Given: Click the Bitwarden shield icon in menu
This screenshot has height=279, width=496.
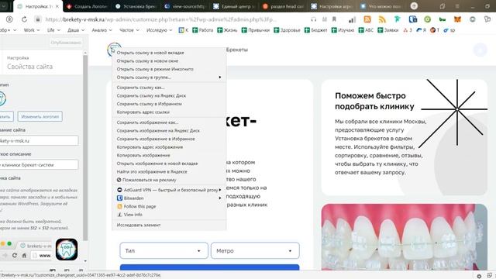Looking at the screenshot, I should coord(119,198).
